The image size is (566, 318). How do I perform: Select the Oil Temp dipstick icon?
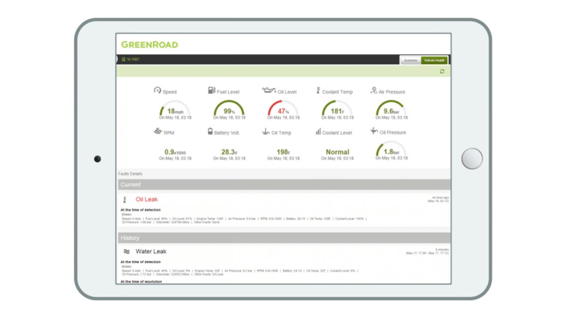point(265,132)
